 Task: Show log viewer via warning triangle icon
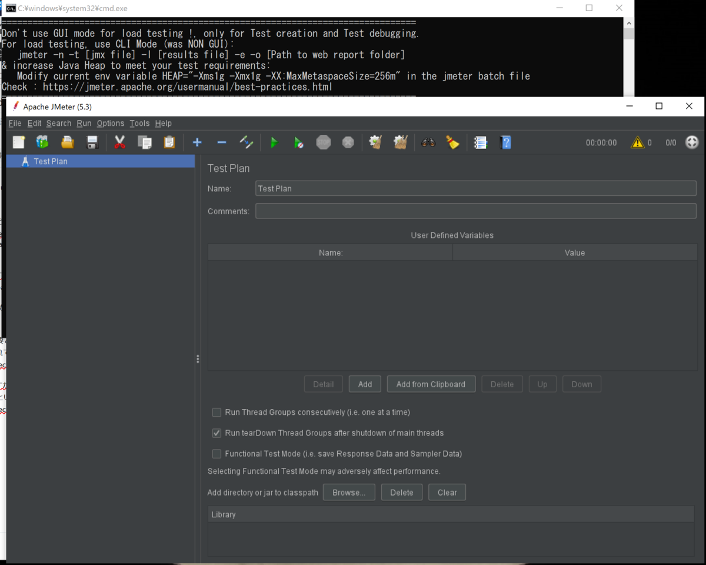638,142
